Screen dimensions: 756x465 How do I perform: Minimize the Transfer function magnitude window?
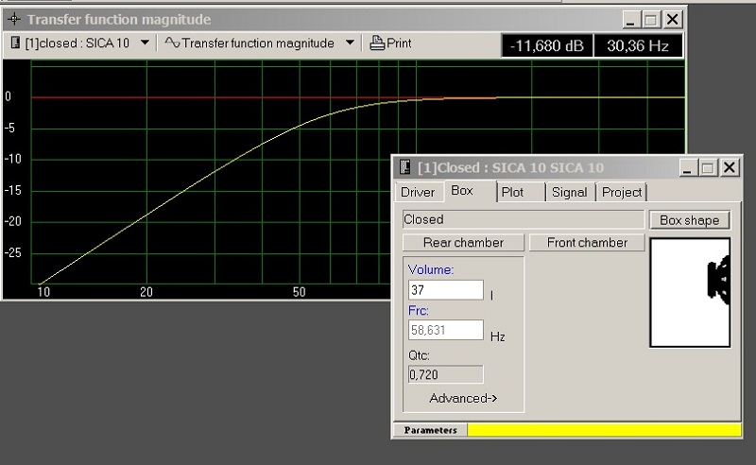pyautogui.click(x=630, y=20)
